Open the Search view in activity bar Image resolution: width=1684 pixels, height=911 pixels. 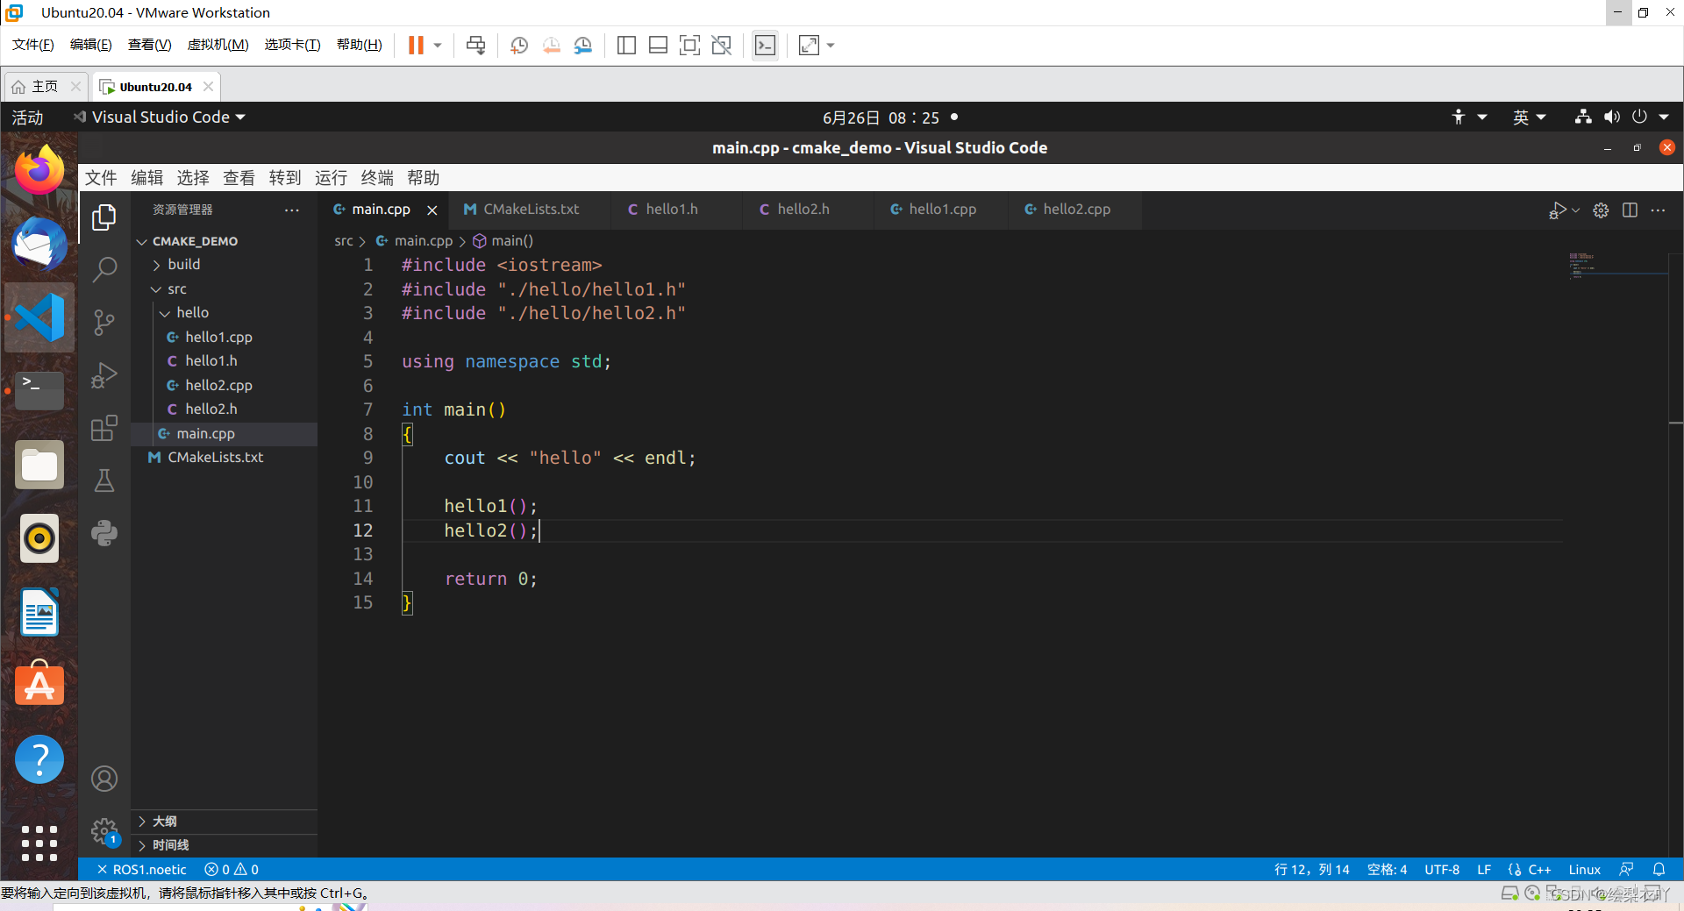(x=104, y=269)
